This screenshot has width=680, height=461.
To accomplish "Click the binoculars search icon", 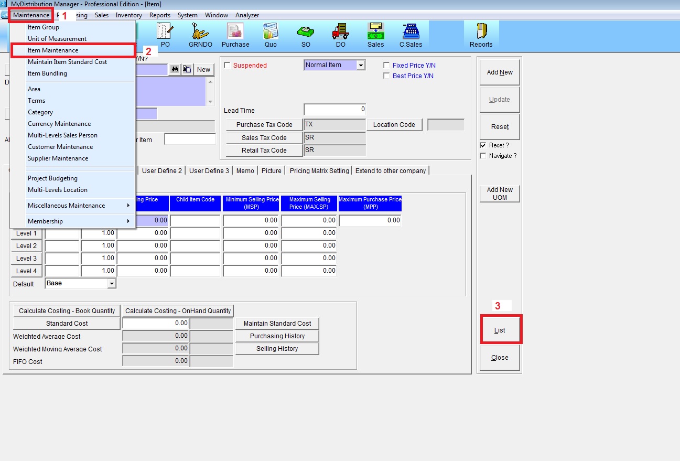I will point(174,69).
